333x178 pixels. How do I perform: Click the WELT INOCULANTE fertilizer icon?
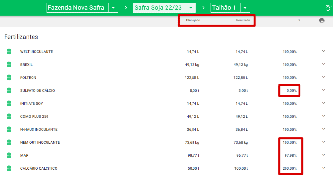9,52
